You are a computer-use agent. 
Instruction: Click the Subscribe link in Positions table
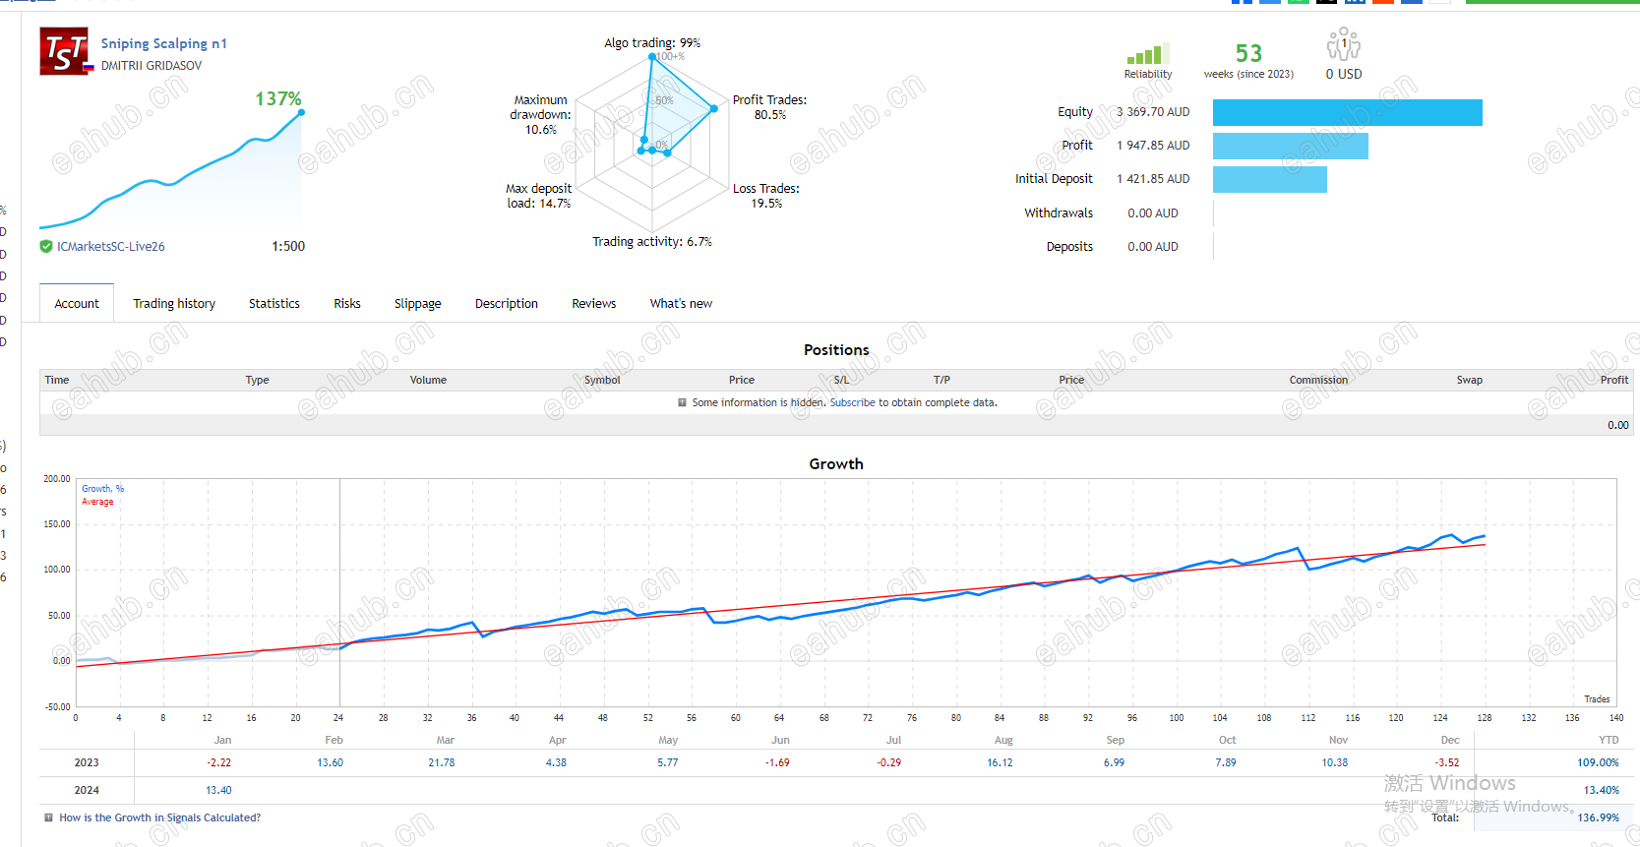tap(852, 402)
